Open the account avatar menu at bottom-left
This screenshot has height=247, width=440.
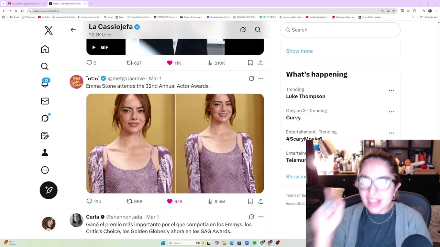click(x=48, y=224)
